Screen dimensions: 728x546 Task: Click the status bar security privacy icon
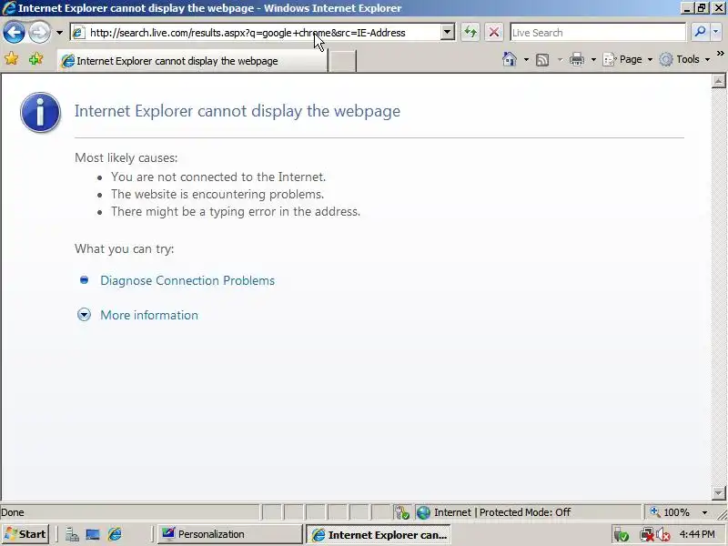point(401,512)
